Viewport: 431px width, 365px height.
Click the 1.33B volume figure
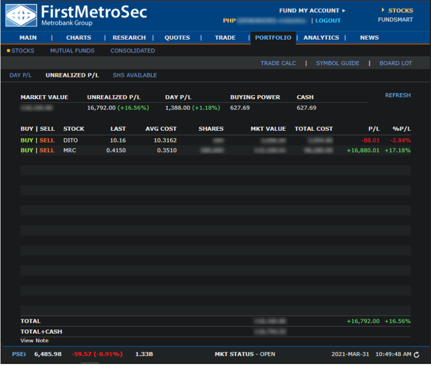(144, 354)
